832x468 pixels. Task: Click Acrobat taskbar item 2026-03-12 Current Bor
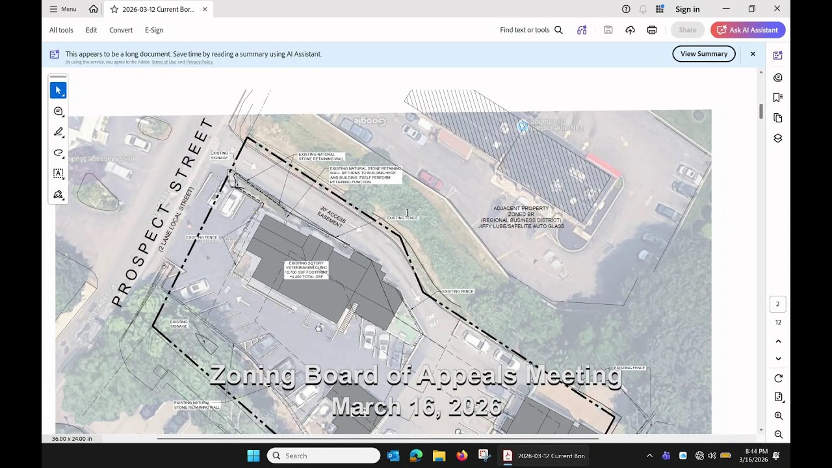point(544,456)
